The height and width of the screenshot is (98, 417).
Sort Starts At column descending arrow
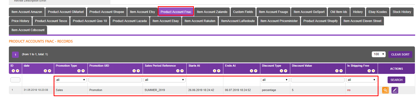click(219, 71)
